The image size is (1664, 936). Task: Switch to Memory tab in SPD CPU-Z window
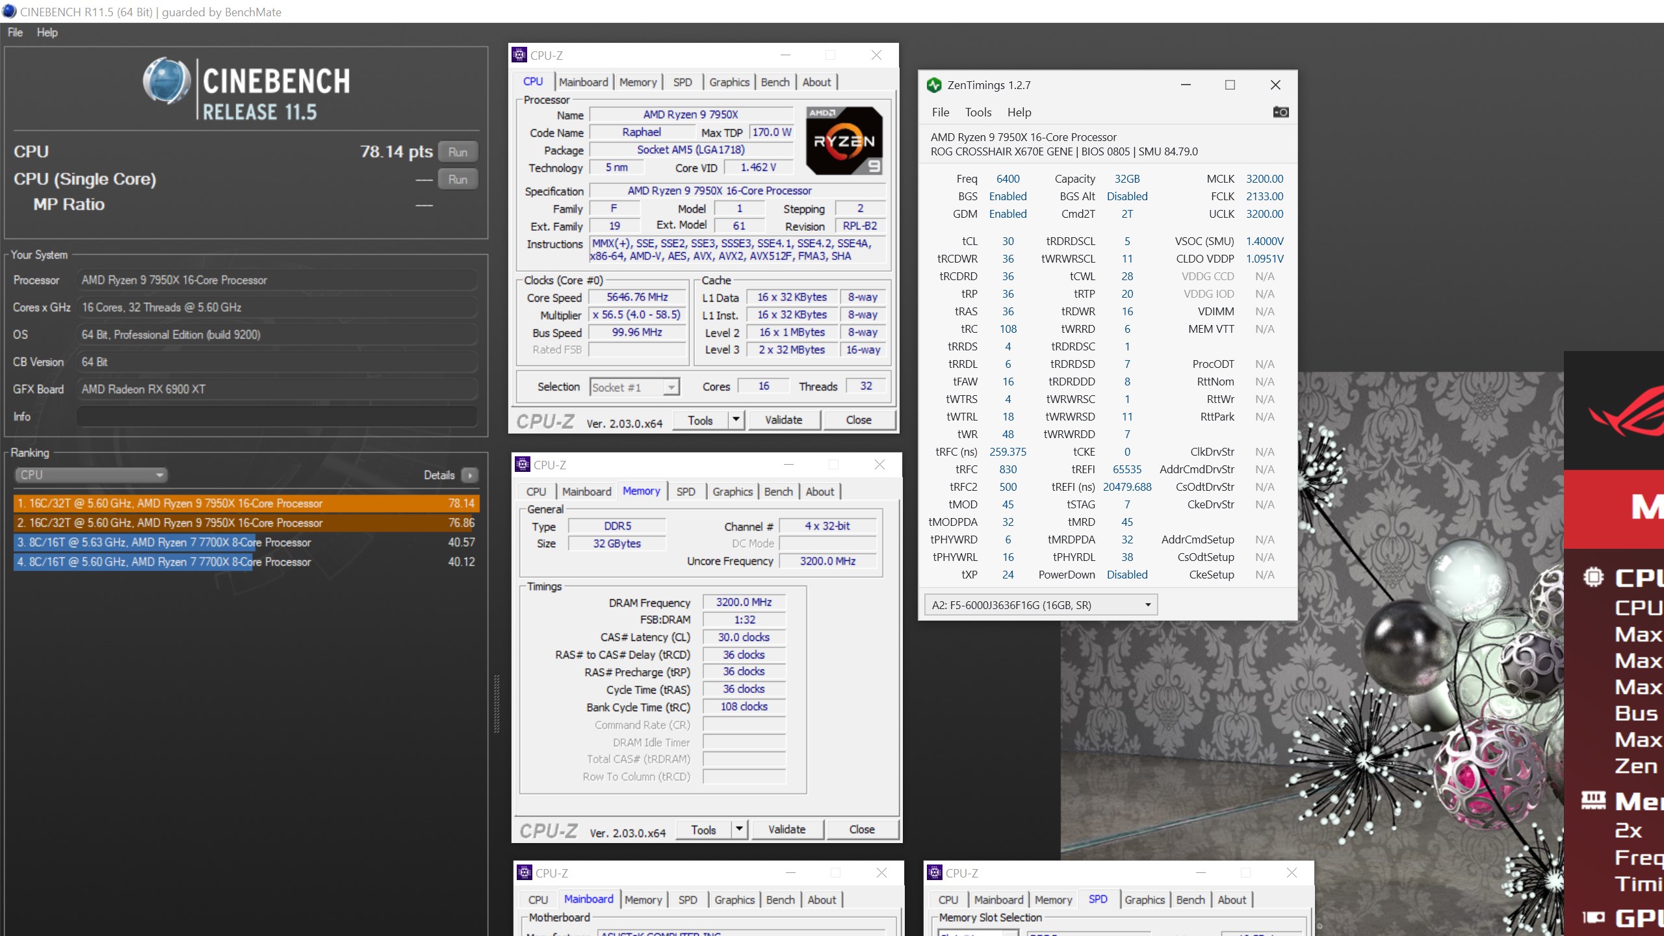[1053, 900]
